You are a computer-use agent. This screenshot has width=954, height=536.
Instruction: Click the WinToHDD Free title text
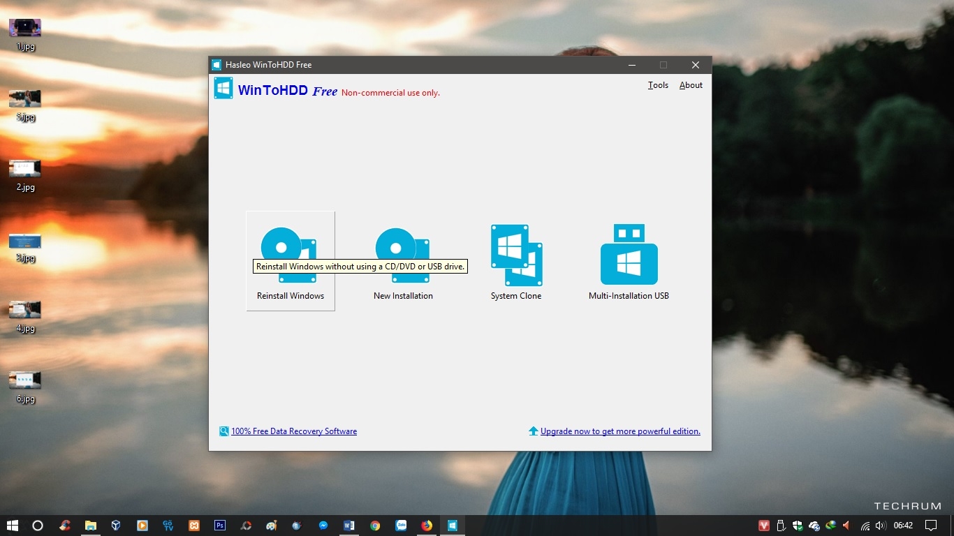pyautogui.click(x=288, y=91)
